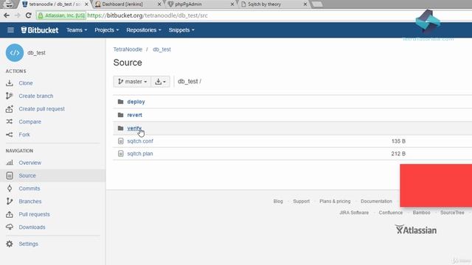Click the Fork icon
The image size is (472, 265).
[10, 135]
